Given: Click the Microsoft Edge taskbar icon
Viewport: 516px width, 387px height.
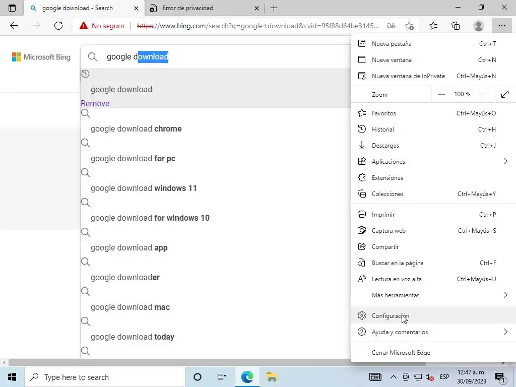Looking at the screenshot, I should pyautogui.click(x=247, y=377).
